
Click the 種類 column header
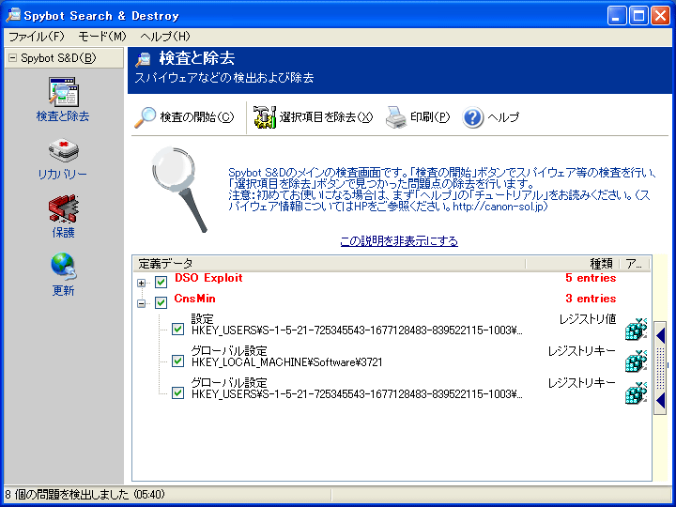(x=572, y=264)
